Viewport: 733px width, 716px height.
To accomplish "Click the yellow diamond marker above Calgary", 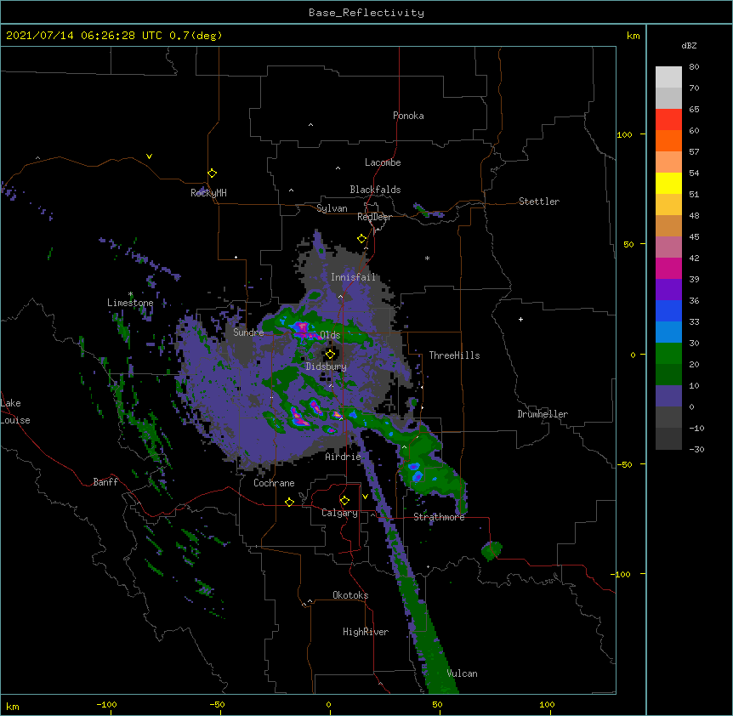I will (x=344, y=501).
